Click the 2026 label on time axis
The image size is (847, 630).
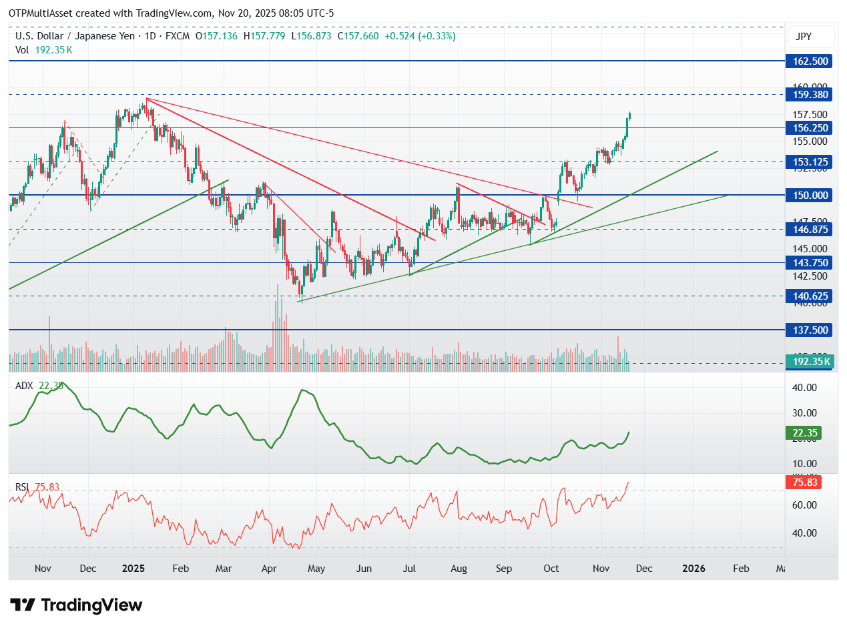(694, 569)
